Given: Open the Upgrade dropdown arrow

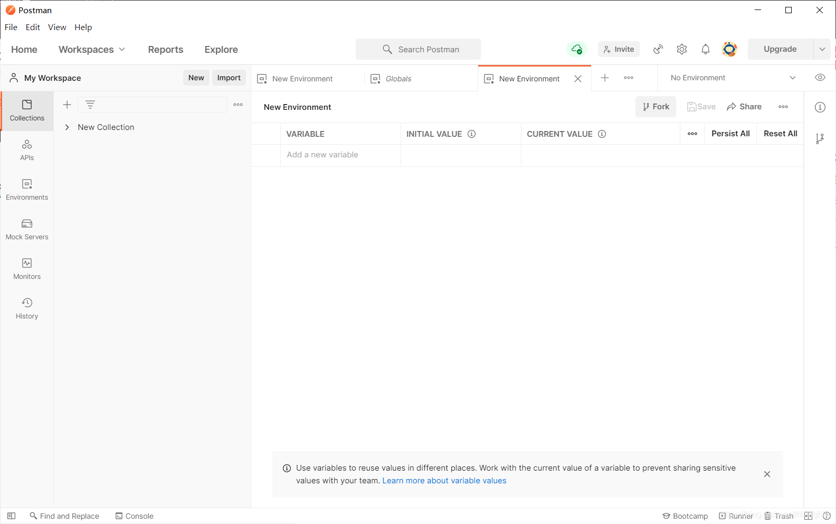Looking at the screenshot, I should click(x=822, y=49).
